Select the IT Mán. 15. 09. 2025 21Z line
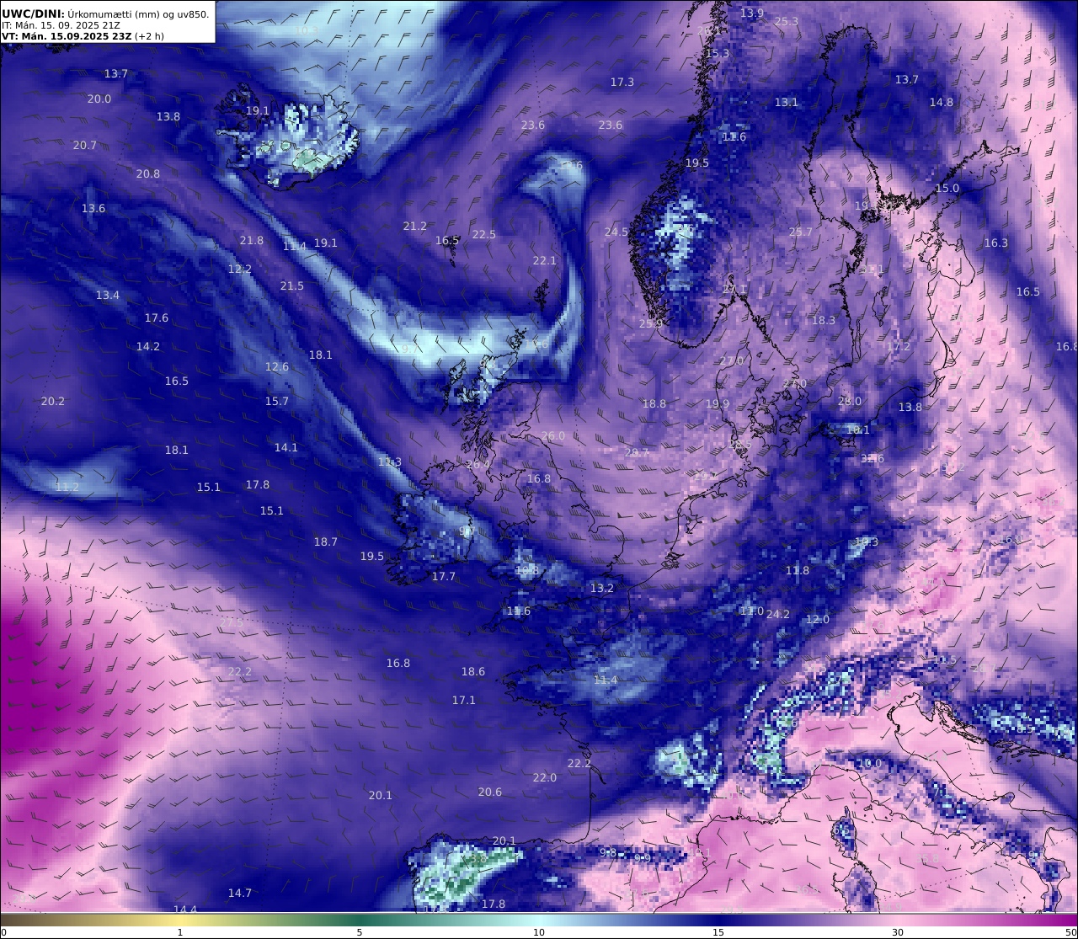Screen dimensions: 1078x939 [61, 25]
